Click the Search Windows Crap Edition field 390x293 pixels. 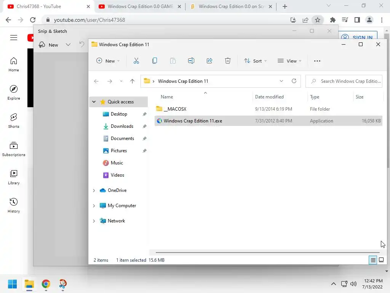(344, 81)
